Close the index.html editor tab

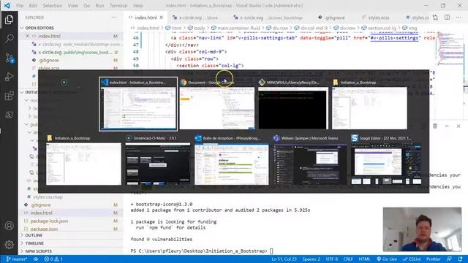click(162, 18)
